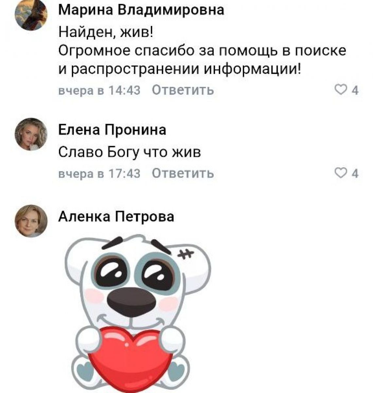Click the 'Славо Богу что жив' comment text
Image resolution: width=373 pixels, height=393 pixels.
[130, 153]
